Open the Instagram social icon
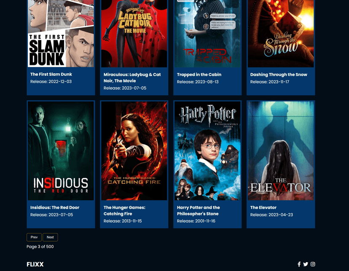The width and height of the screenshot is (349, 271). click(x=313, y=264)
